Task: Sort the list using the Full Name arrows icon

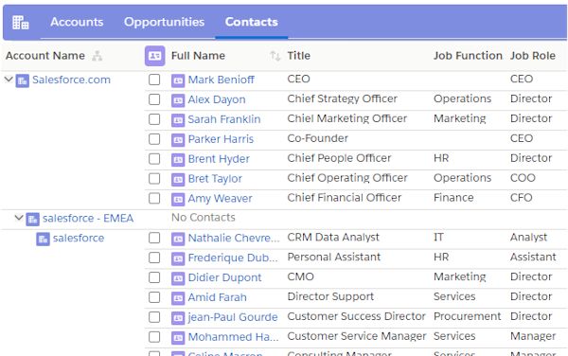Action: (275, 56)
